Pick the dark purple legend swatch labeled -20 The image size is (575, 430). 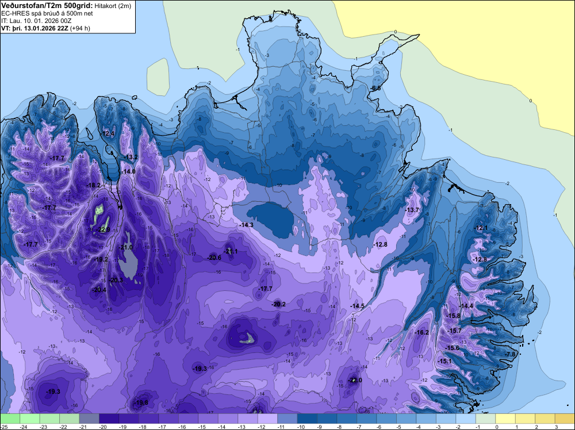109,419
